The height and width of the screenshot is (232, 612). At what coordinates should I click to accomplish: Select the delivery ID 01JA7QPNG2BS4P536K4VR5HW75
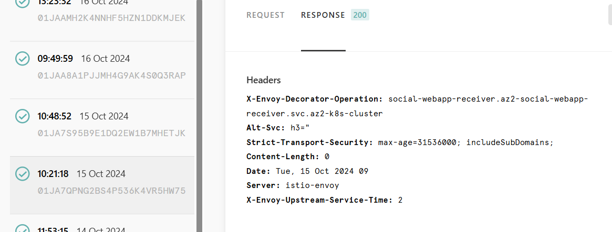pyautogui.click(x=111, y=191)
